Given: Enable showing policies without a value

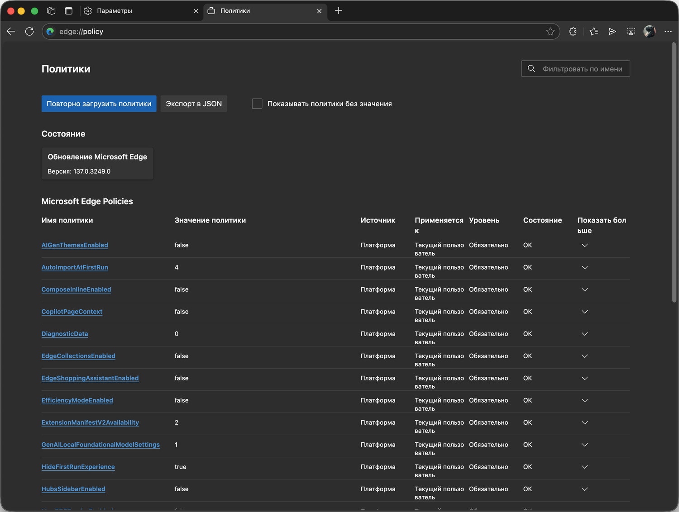Looking at the screenshot, I should click(x=257, y=104).
